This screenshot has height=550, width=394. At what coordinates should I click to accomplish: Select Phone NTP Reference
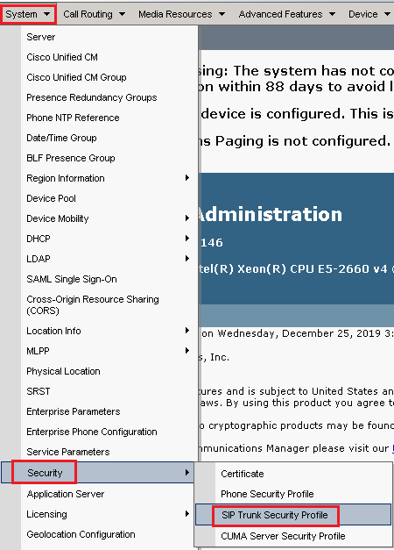click(73, 118)
